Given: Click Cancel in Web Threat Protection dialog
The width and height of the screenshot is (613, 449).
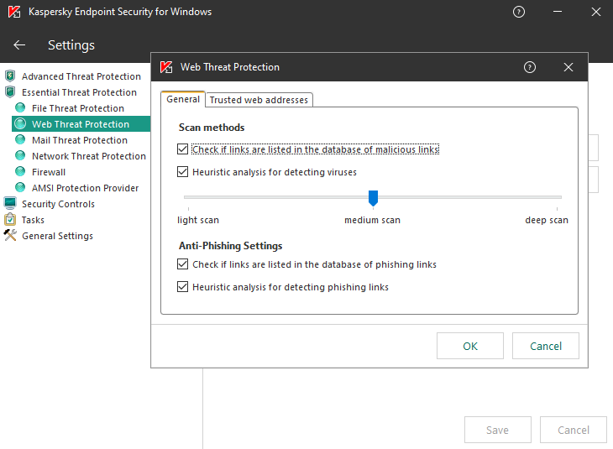Looking at the screenshot, I should point(546,346).
